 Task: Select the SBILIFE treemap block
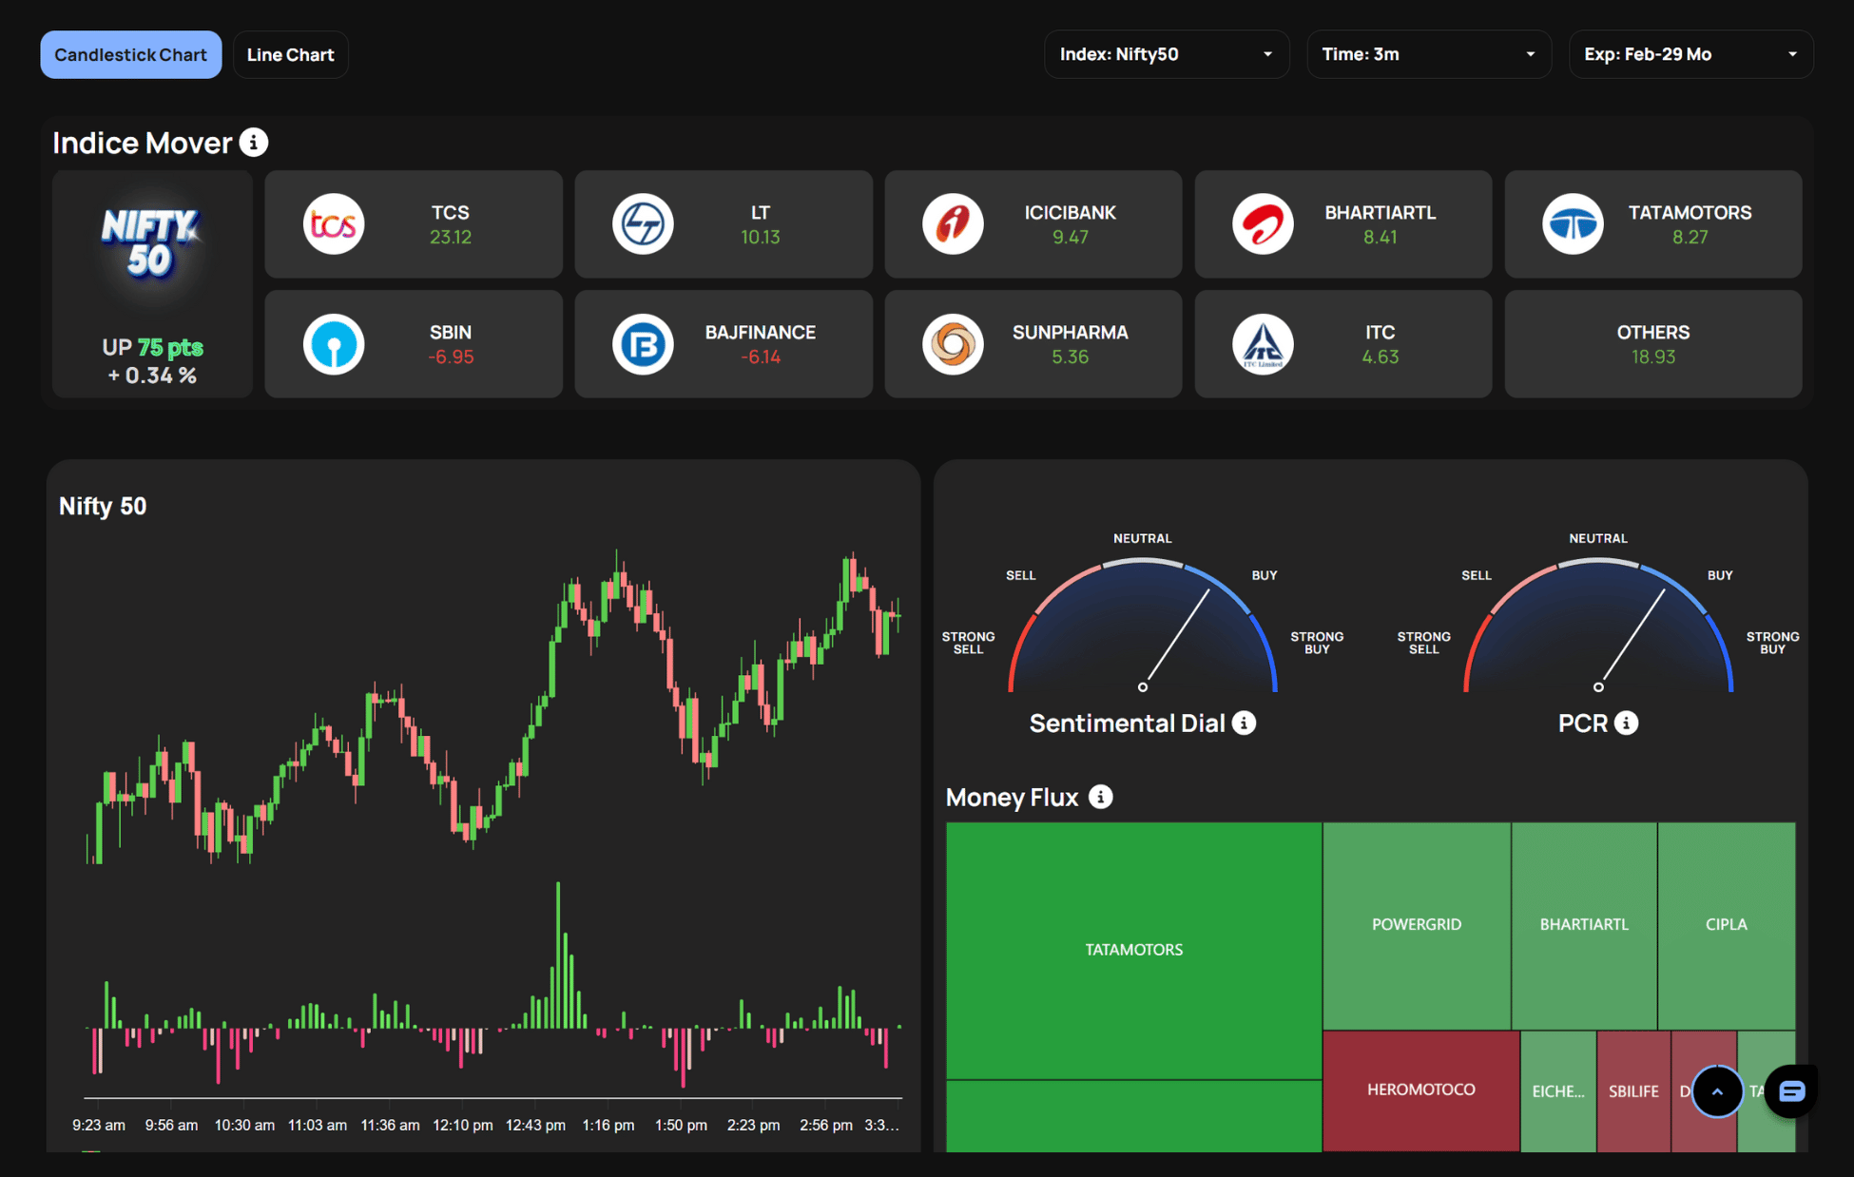coord(1633,1091)
